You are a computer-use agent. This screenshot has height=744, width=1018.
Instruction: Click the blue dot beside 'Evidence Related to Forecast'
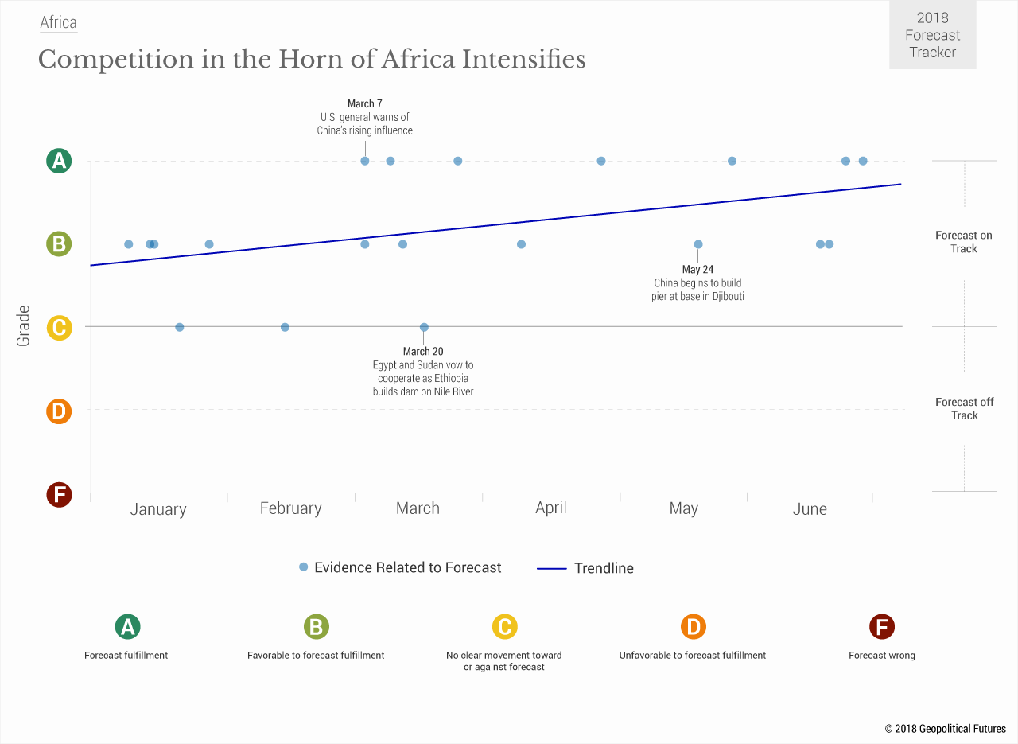click(303, 567)
